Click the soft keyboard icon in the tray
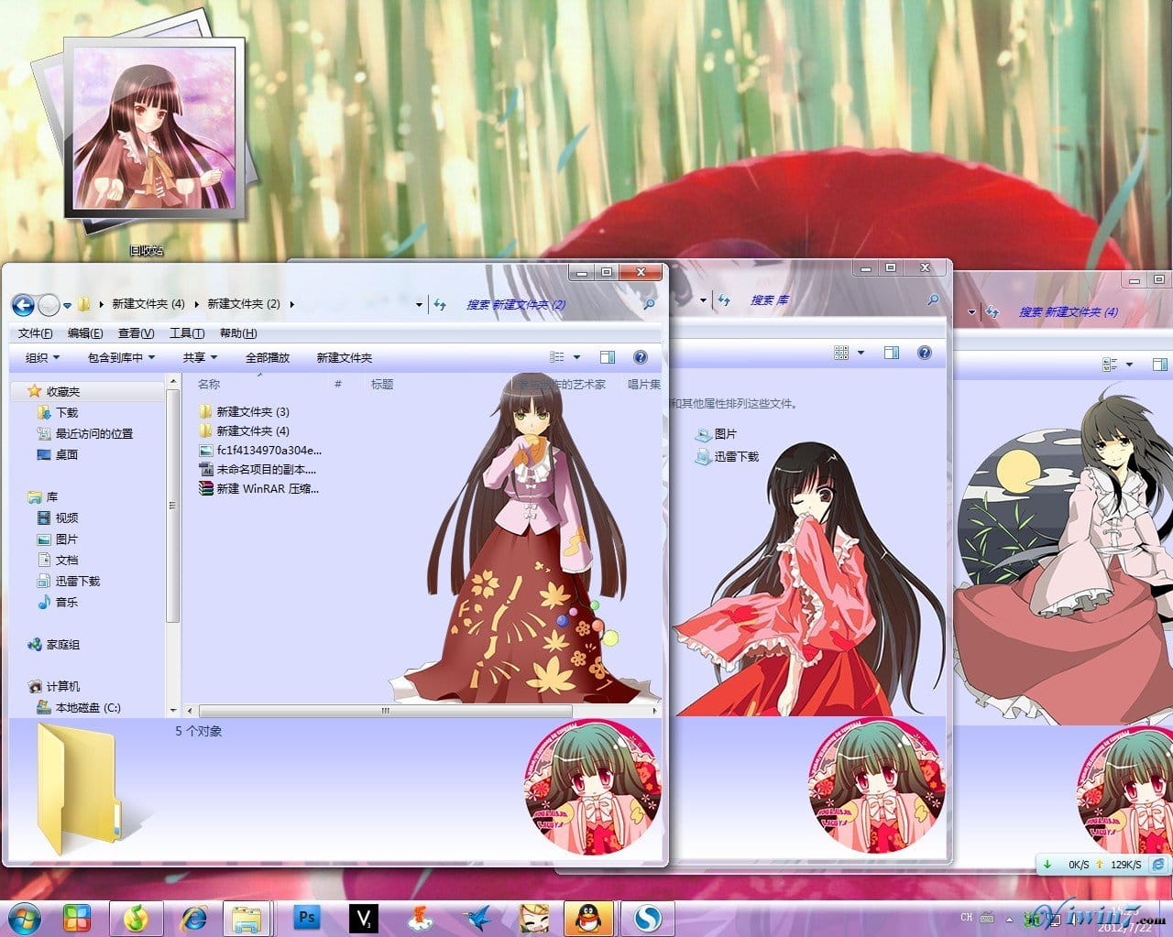This screenshot has height=937, width=1173. [x=988, y=918]
